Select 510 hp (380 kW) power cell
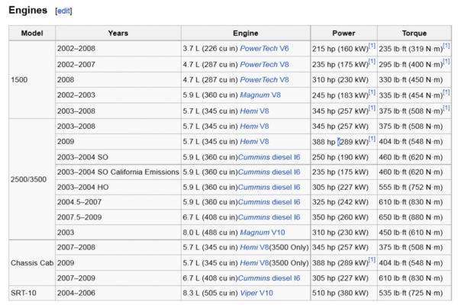Viewport: 458px width, 305px height. [343, 293]
